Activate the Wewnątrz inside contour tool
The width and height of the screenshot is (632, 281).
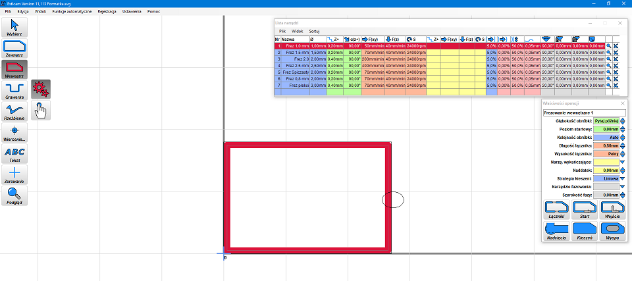coord(14,69)
